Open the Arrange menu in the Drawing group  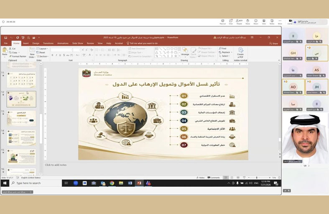point(185,52)
